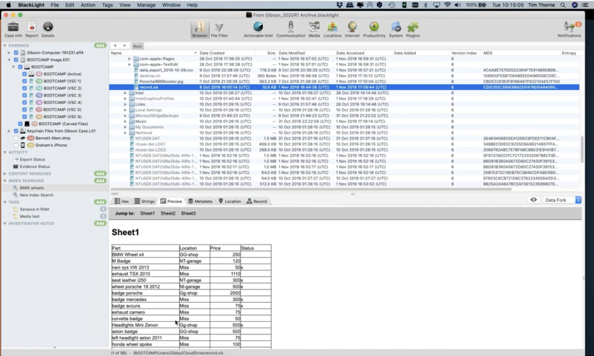Toggle the BOOTCAMP Image.E01 checkbox
594x356 pixels.
pyautogui.click(x=16, y=60)
